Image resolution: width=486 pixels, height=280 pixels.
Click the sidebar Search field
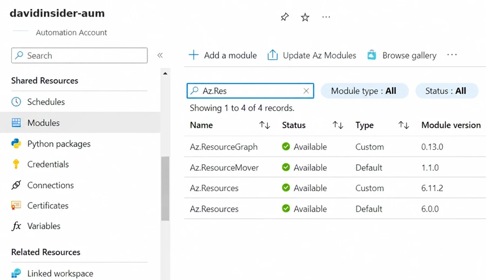click(79, 55)
